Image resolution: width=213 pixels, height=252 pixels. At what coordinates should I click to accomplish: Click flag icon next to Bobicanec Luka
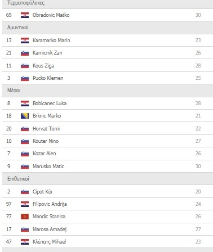[x=25, y=103]
